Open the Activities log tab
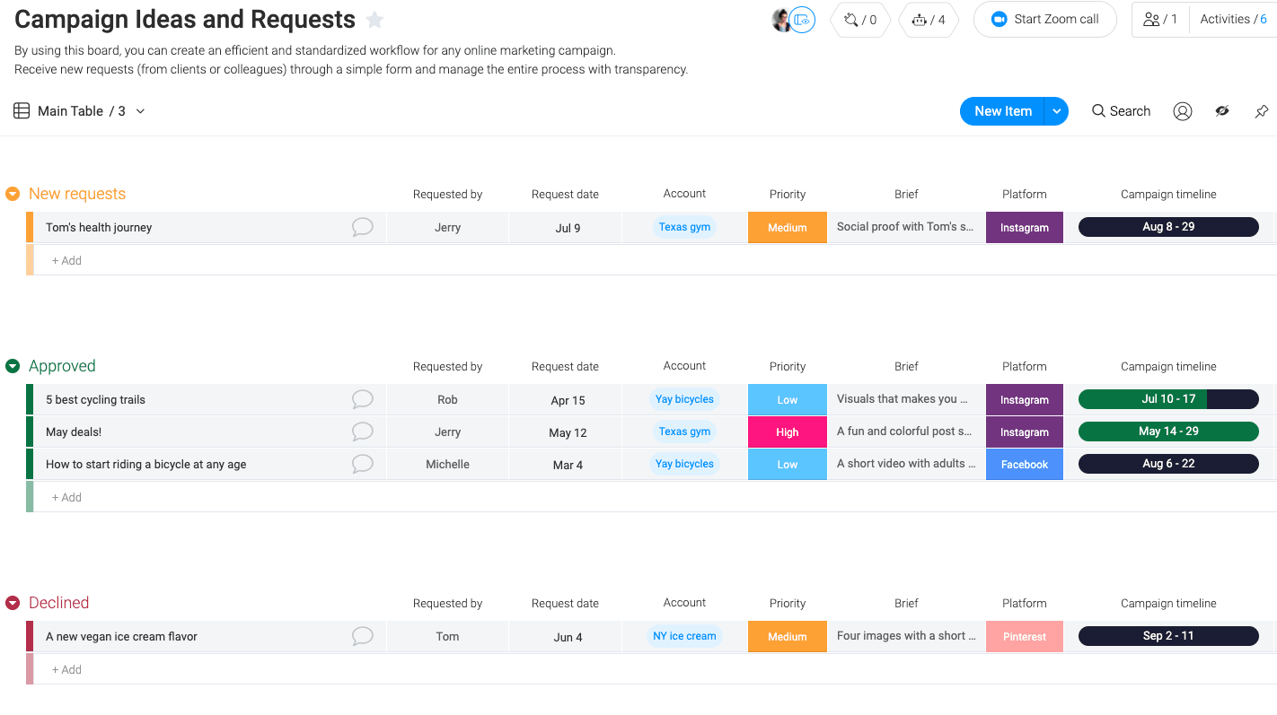 1232,20
